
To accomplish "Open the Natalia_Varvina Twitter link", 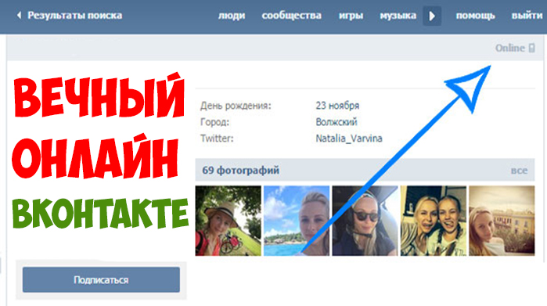I will [x=349, y=139].
